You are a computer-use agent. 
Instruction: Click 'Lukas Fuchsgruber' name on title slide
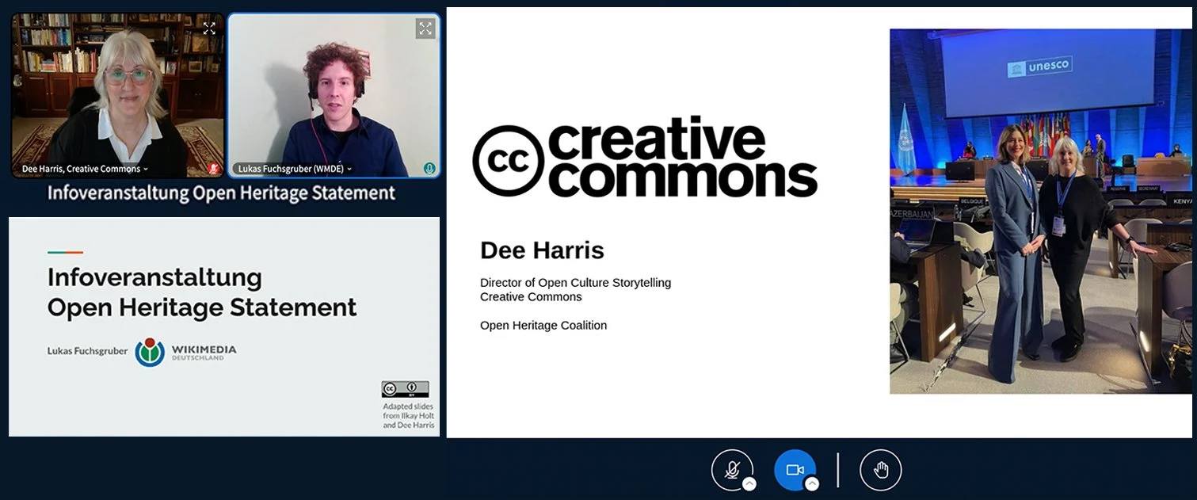(87, 351)
